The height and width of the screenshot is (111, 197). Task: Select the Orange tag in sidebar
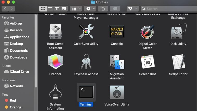pyautogui.click(x=13, y=107)
